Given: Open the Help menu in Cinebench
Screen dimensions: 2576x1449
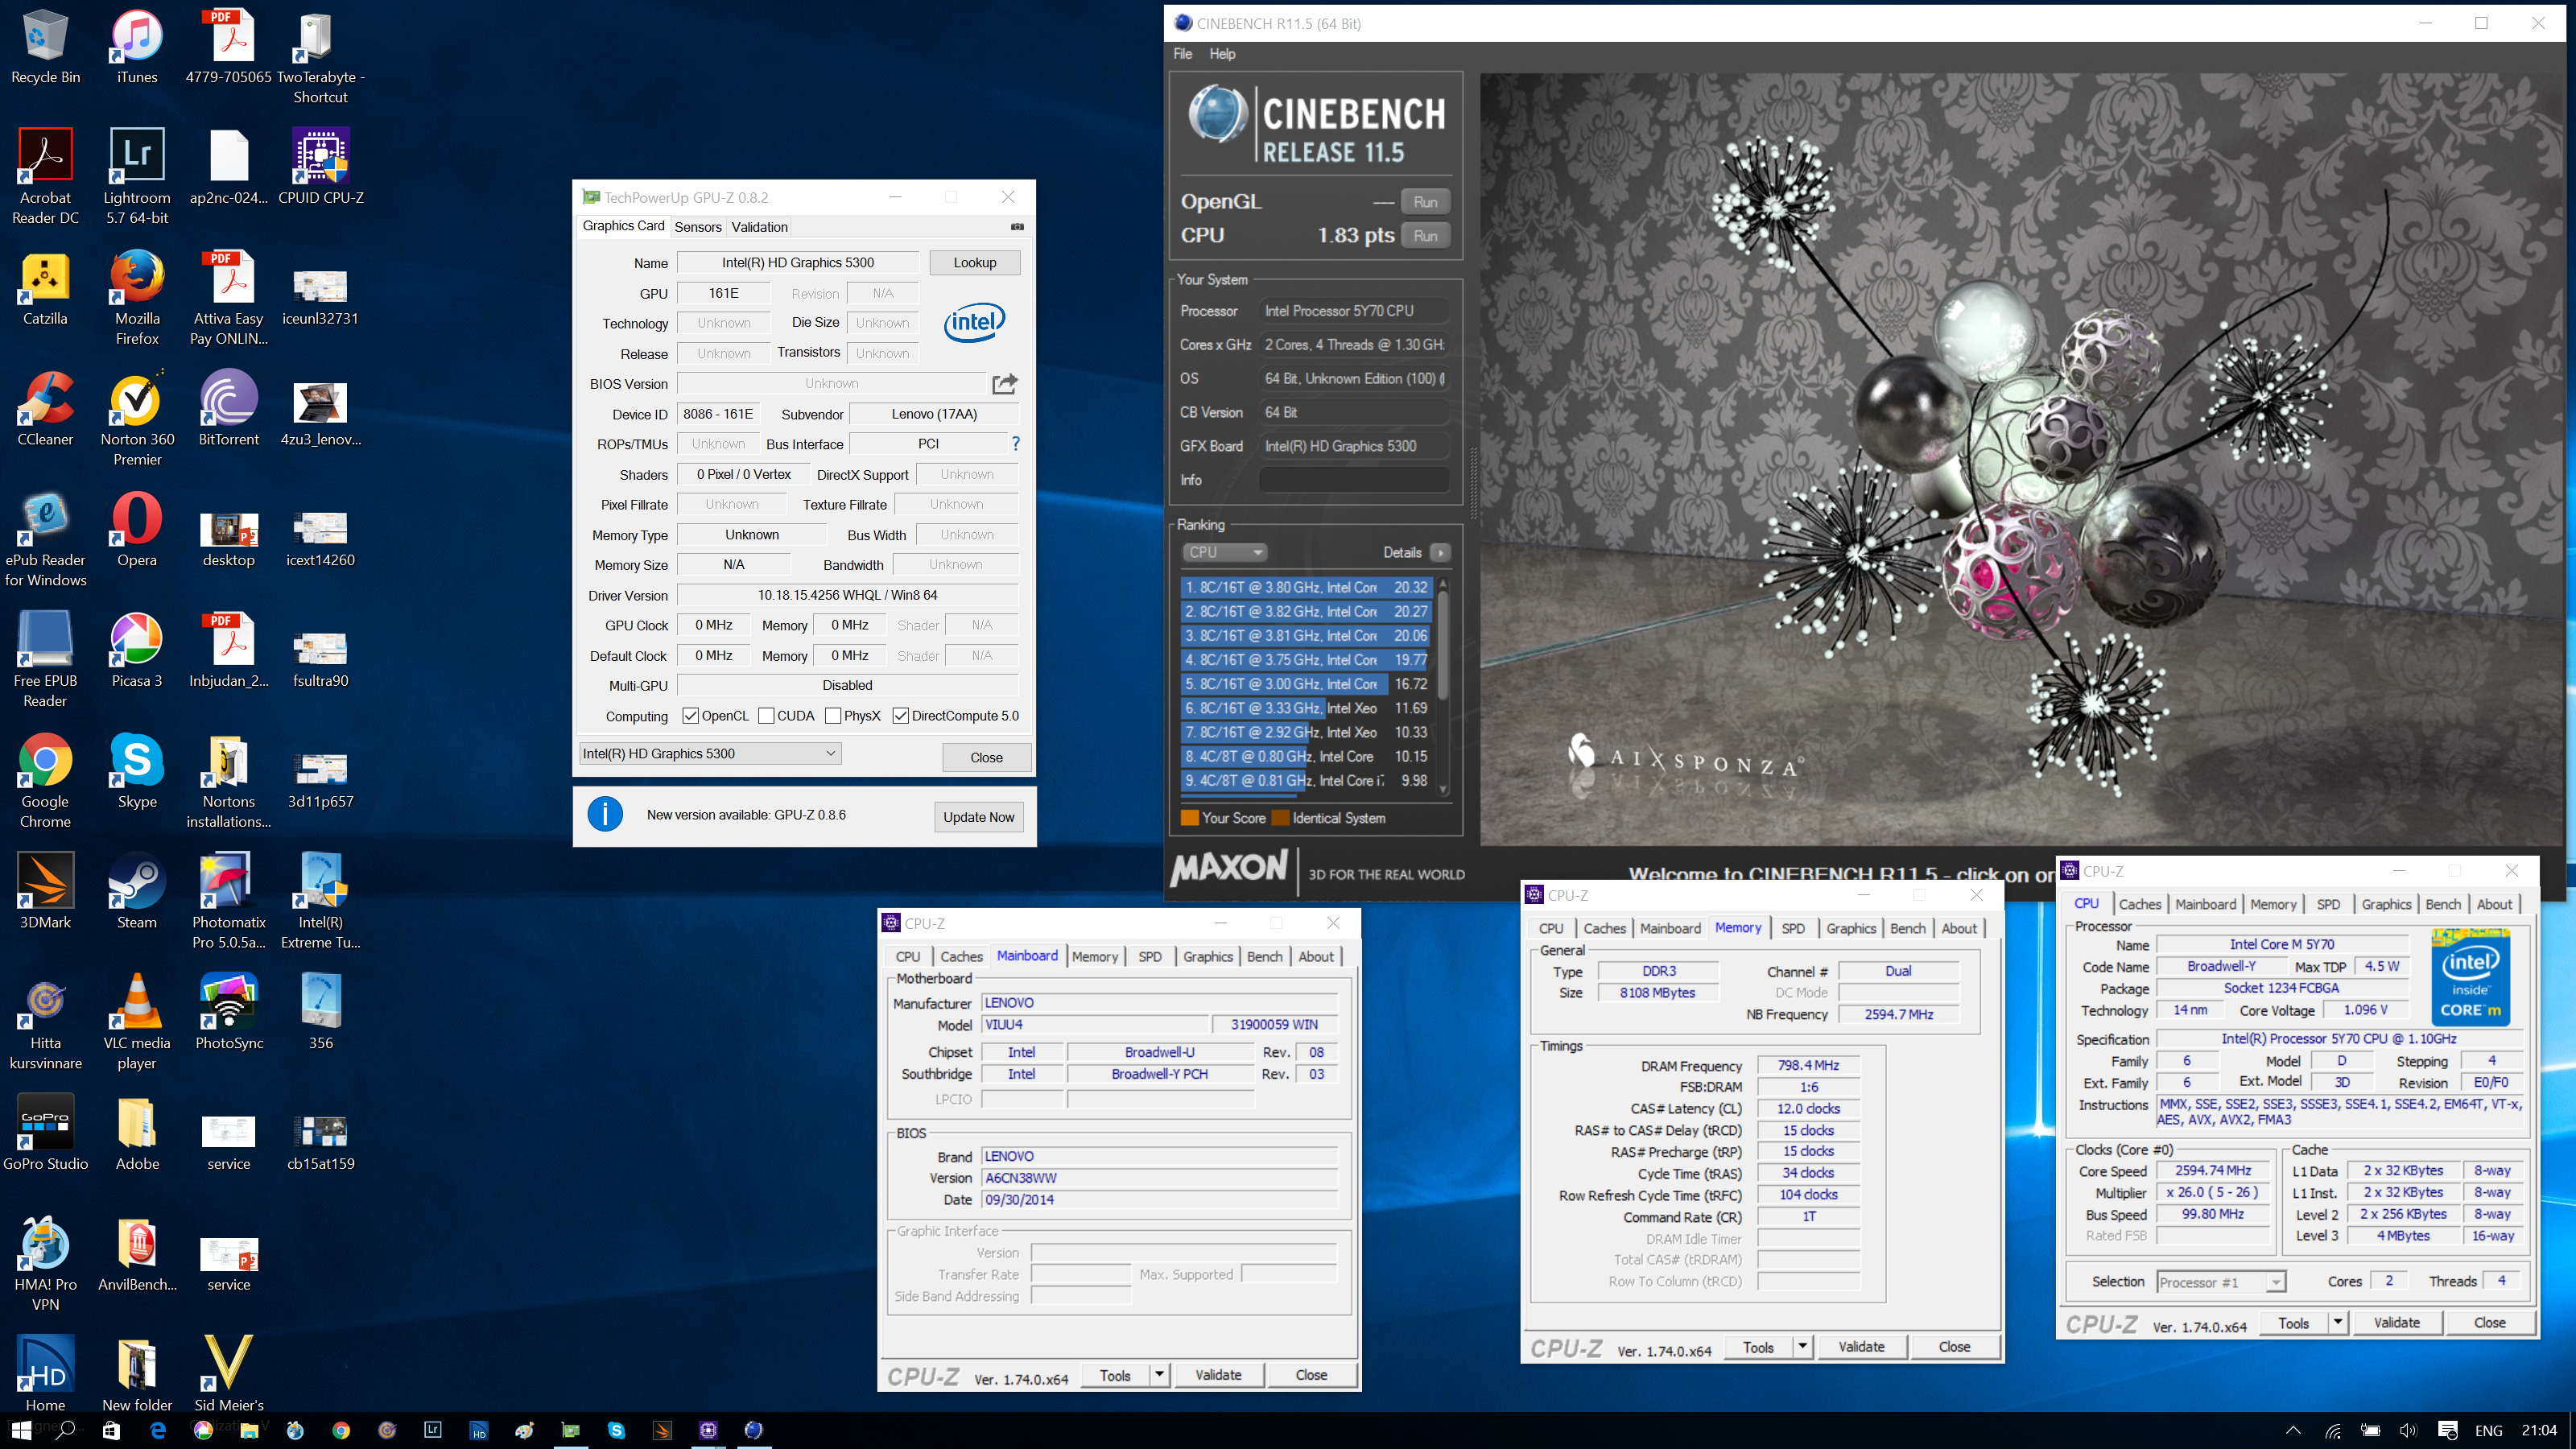Looking at the screenshot, I should [x=1222, y=54].
